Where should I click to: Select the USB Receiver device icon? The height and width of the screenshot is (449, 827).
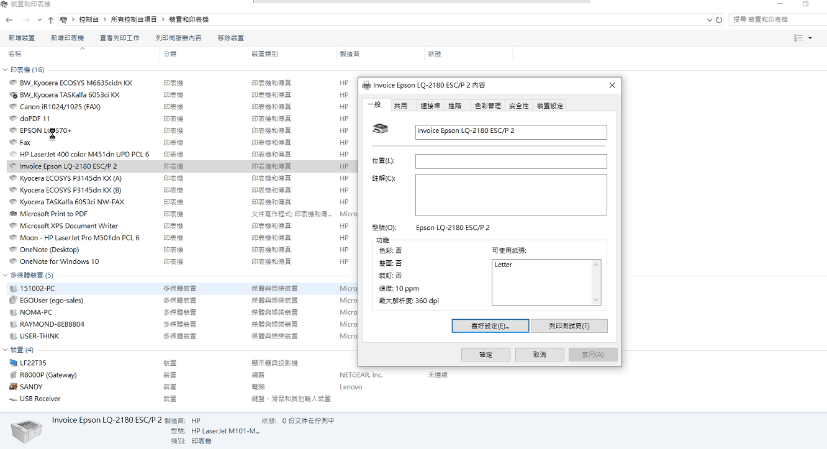pos(14,399)
